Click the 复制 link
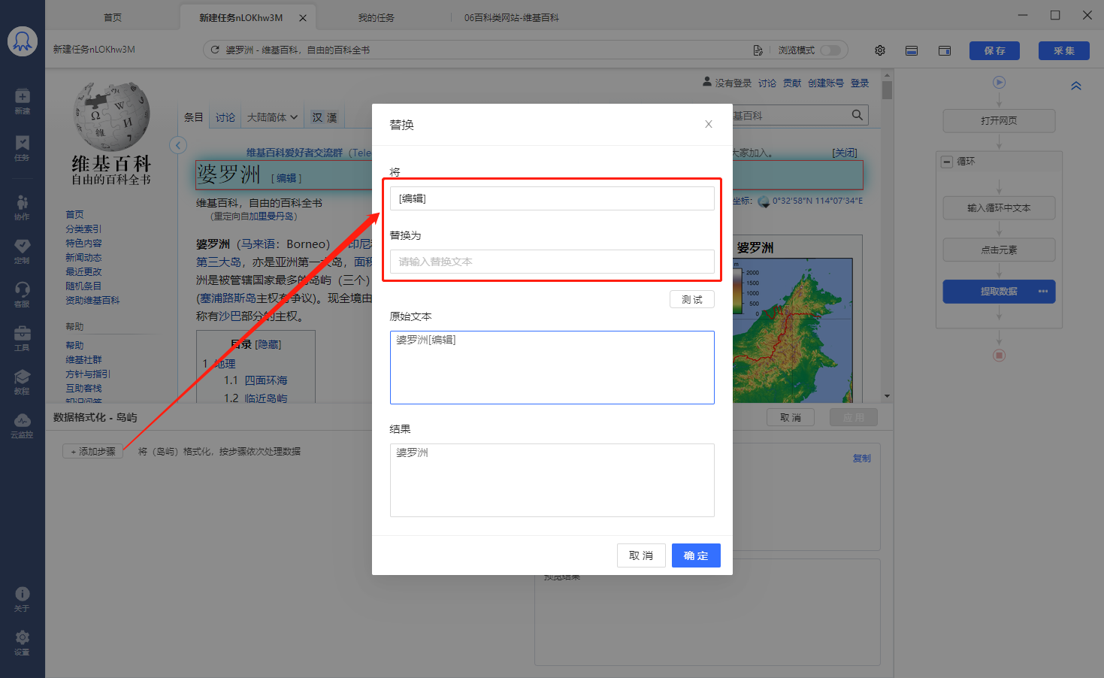Image resolution: width=1104 pixels, height=678 pixels. 862,458
